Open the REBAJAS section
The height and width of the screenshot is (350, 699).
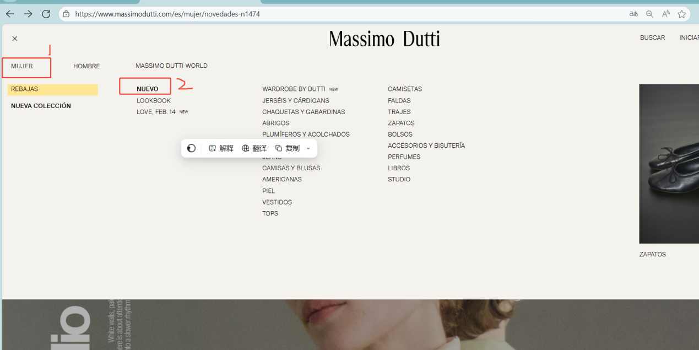tap(53, 89)
